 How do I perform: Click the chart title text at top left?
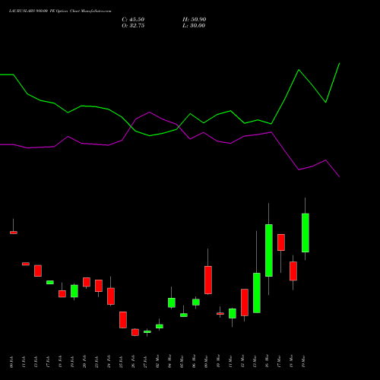pos(60,11)
